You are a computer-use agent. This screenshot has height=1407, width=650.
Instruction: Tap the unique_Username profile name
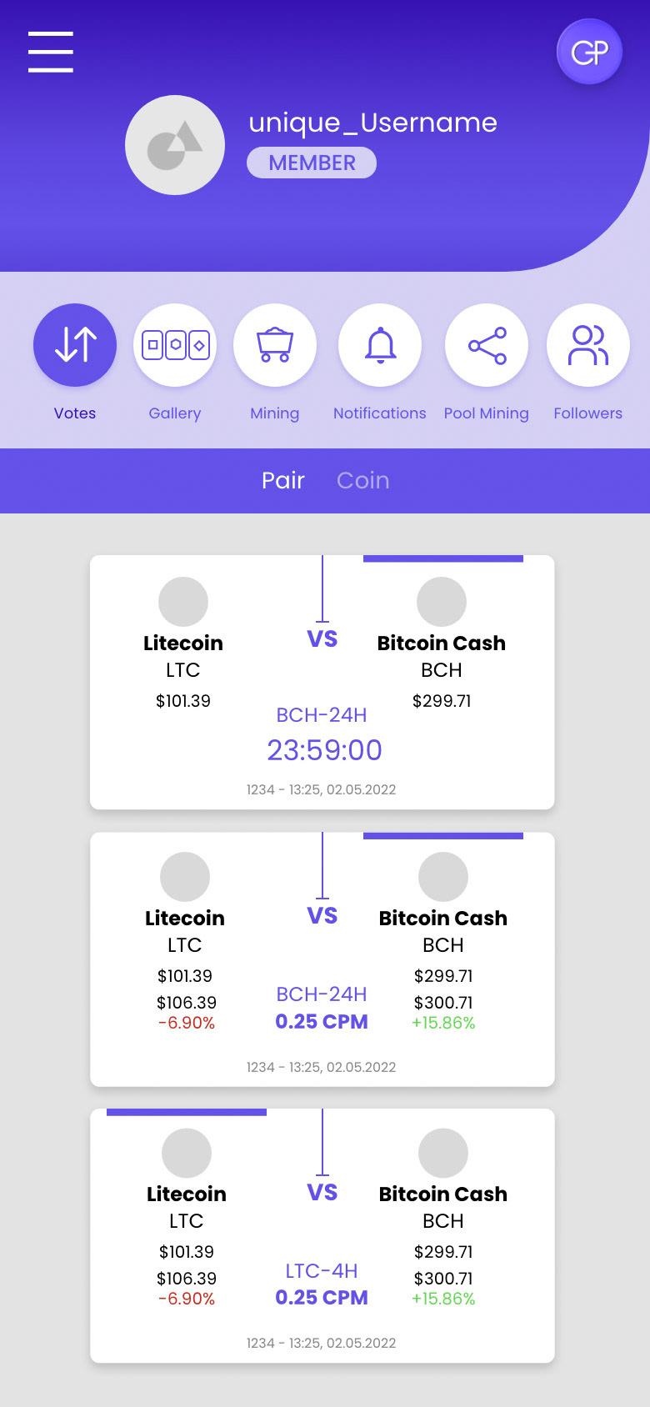click(x=372, y=123)
